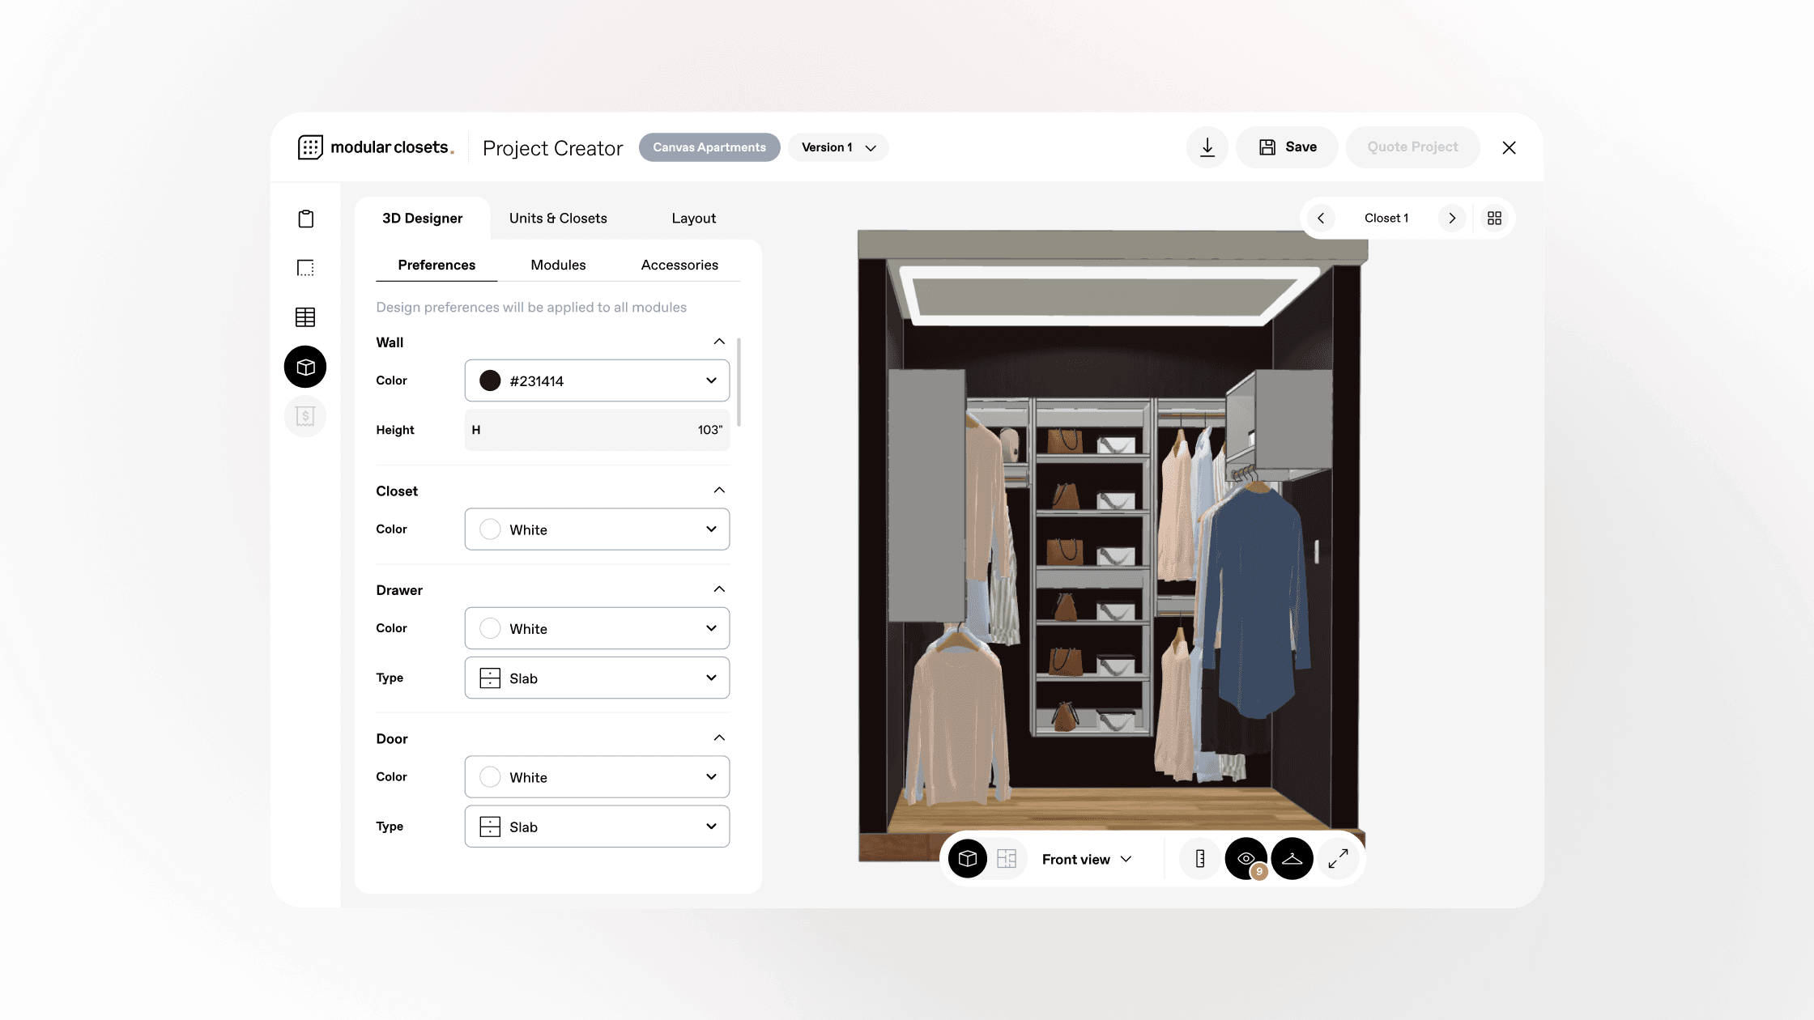Toggle visibility eye button
This screenshot has height=1020, width=1814.
[x=1246, y=859]
